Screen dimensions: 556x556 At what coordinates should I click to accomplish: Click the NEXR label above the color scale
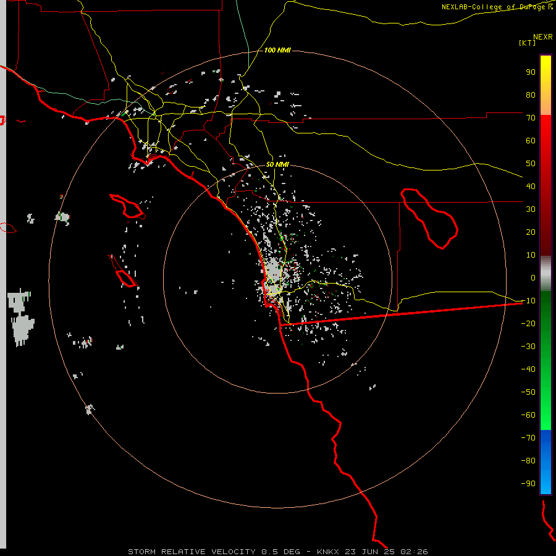click(543, 37)
